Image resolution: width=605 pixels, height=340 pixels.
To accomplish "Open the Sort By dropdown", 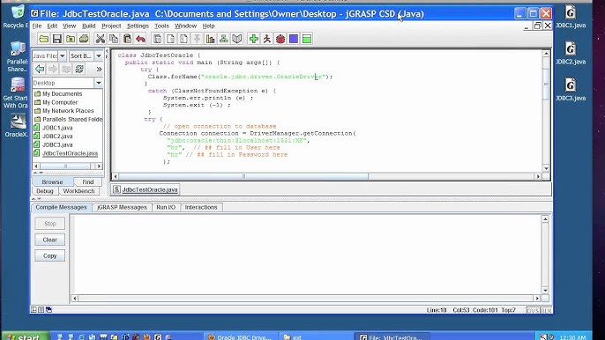I will click(86, 55).
